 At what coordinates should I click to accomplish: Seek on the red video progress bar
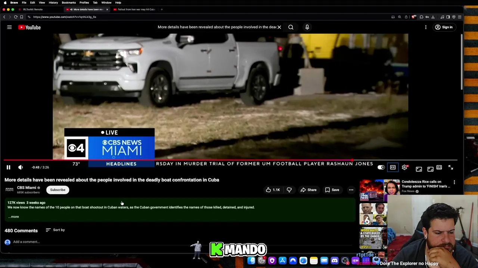(x=230, y=160)
